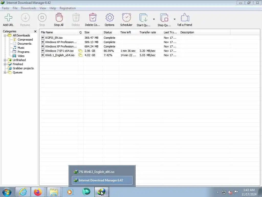Click the Stop All hand icon

coord(59,17)
